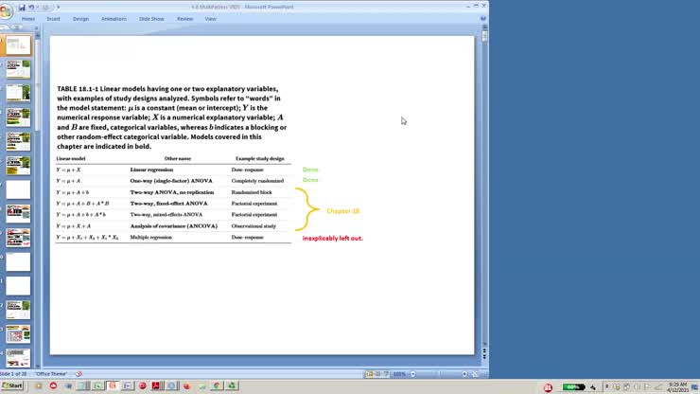Open the Slide Show ribbon tab
Image resolution: width=700 pixels, height=394 pixels.
151,19
